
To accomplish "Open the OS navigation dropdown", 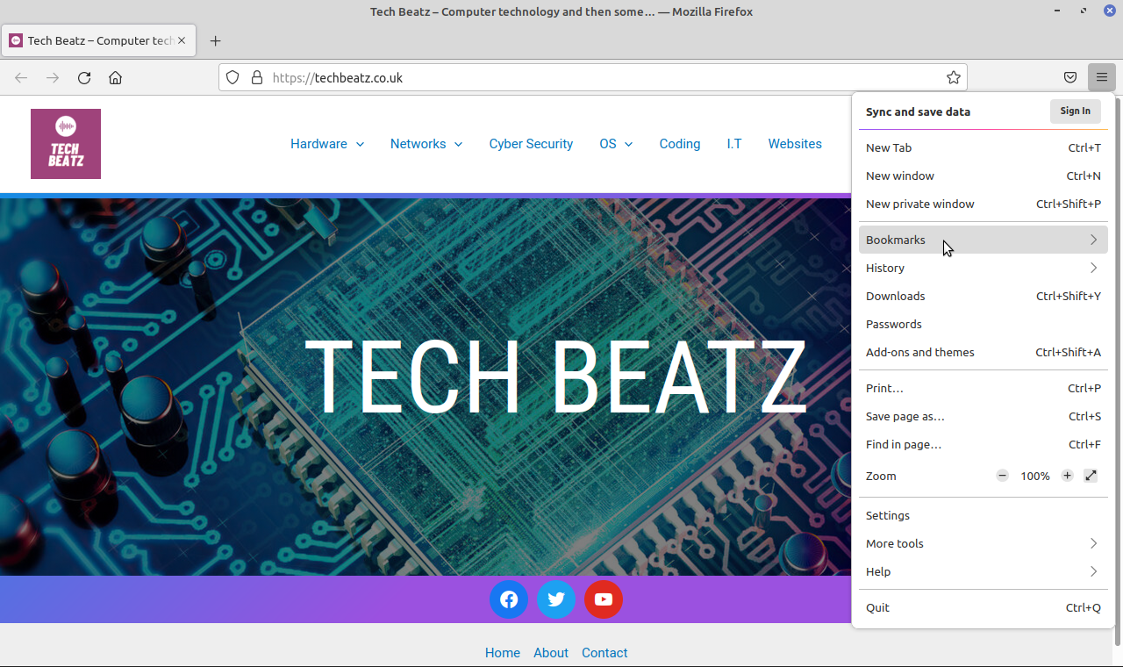I will (x=615, y=144).
